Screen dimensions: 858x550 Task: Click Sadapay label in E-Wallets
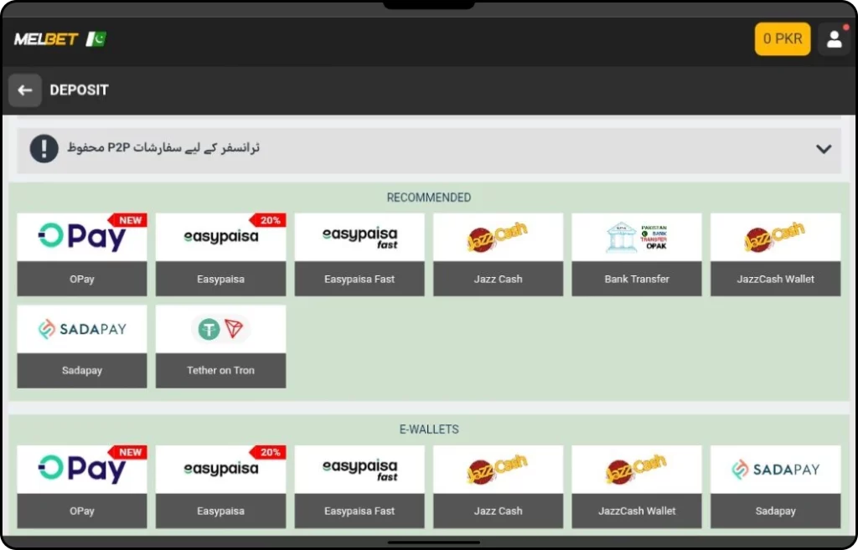click(775, 511)
